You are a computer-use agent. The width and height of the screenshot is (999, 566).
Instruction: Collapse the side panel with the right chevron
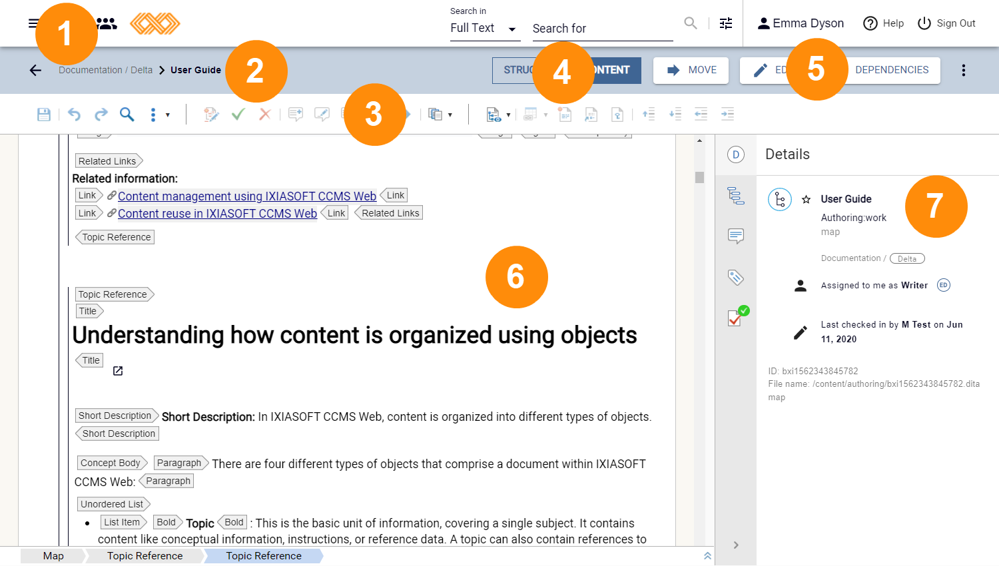[x=736, y=545]
